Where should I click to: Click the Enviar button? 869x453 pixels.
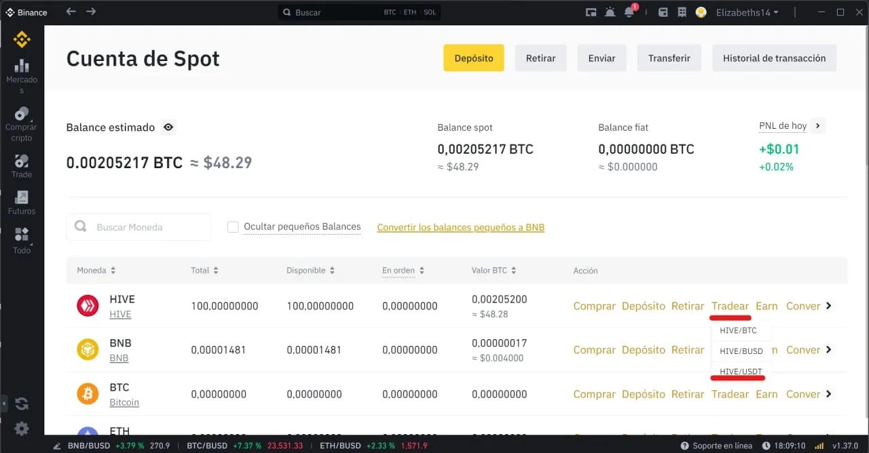point(602,58)
